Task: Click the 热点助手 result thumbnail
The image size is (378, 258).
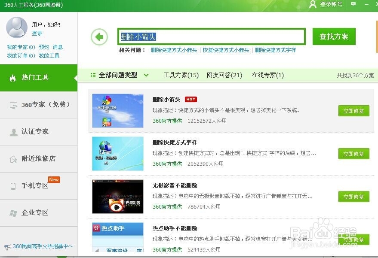Action: tap(118, 237)
